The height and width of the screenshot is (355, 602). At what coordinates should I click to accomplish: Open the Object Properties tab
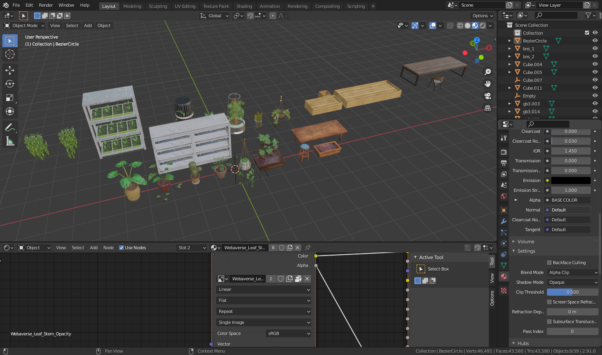(x=503, y=210)
